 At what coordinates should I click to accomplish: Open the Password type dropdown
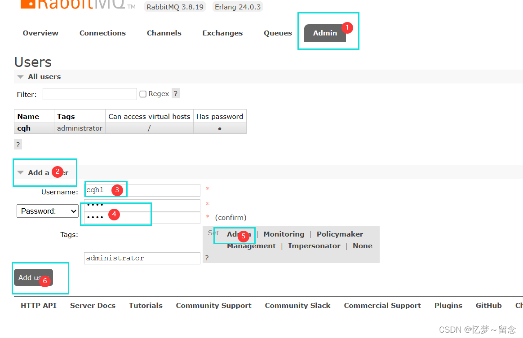[47, 211]
